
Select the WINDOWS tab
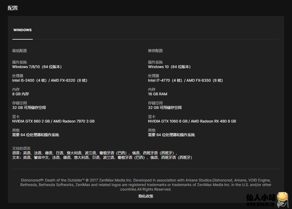coord(22,30)
